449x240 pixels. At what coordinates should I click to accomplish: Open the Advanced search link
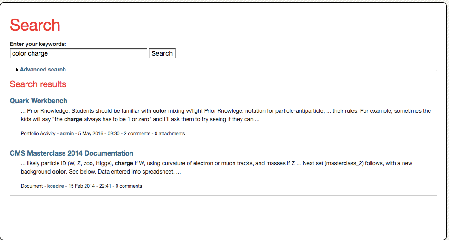click(x=43, y=70)
